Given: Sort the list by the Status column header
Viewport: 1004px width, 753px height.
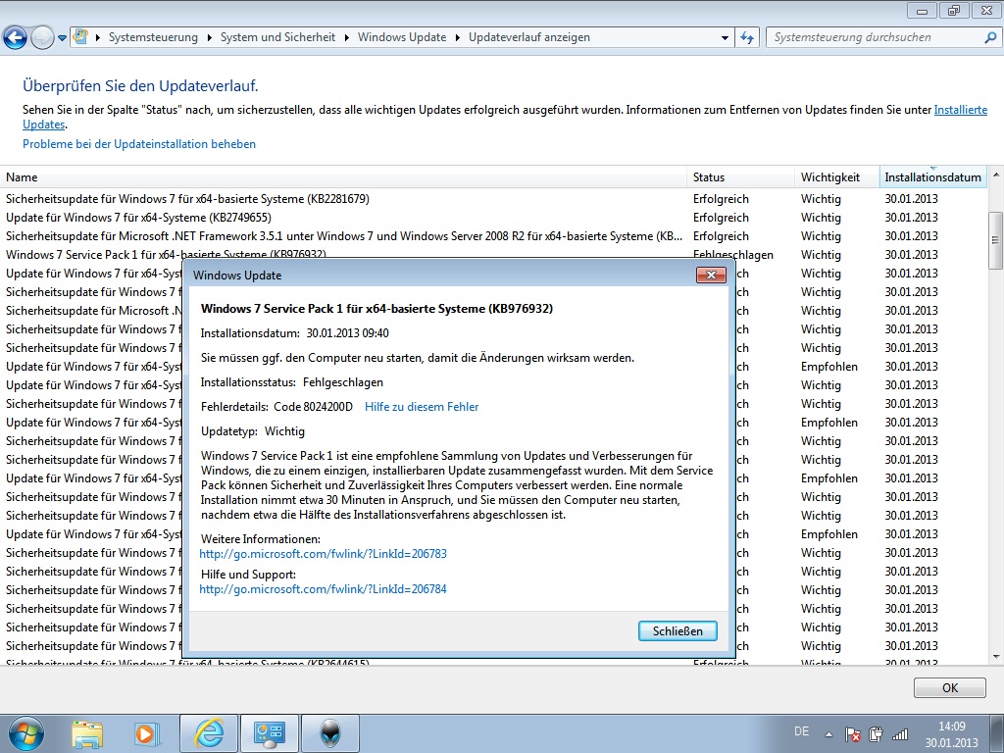Looking at the screenshot, I should 742,177.
